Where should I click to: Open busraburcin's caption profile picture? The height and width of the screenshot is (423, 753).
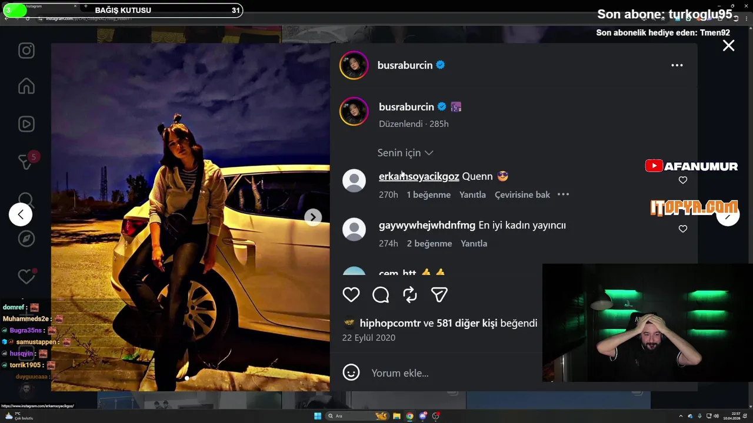pyautogui.click(x=354, y=112)
